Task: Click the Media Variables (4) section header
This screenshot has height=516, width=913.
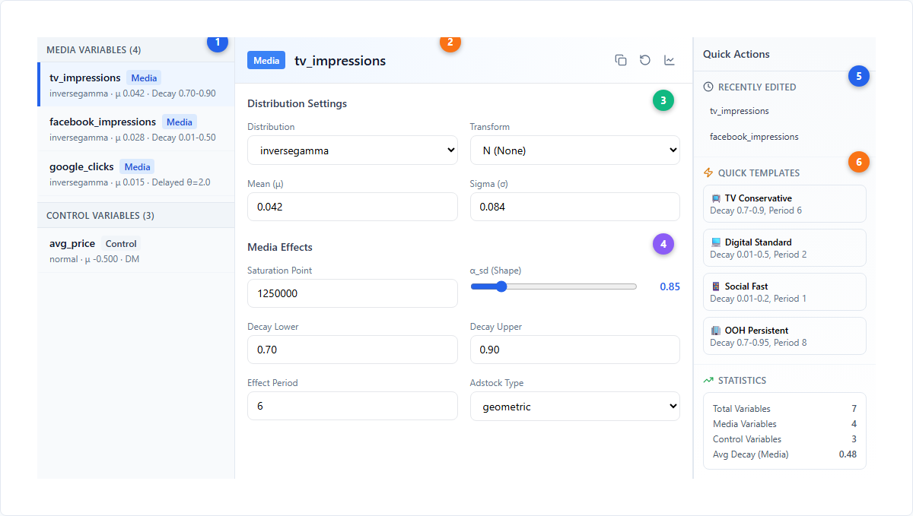Action: point(136,50)
